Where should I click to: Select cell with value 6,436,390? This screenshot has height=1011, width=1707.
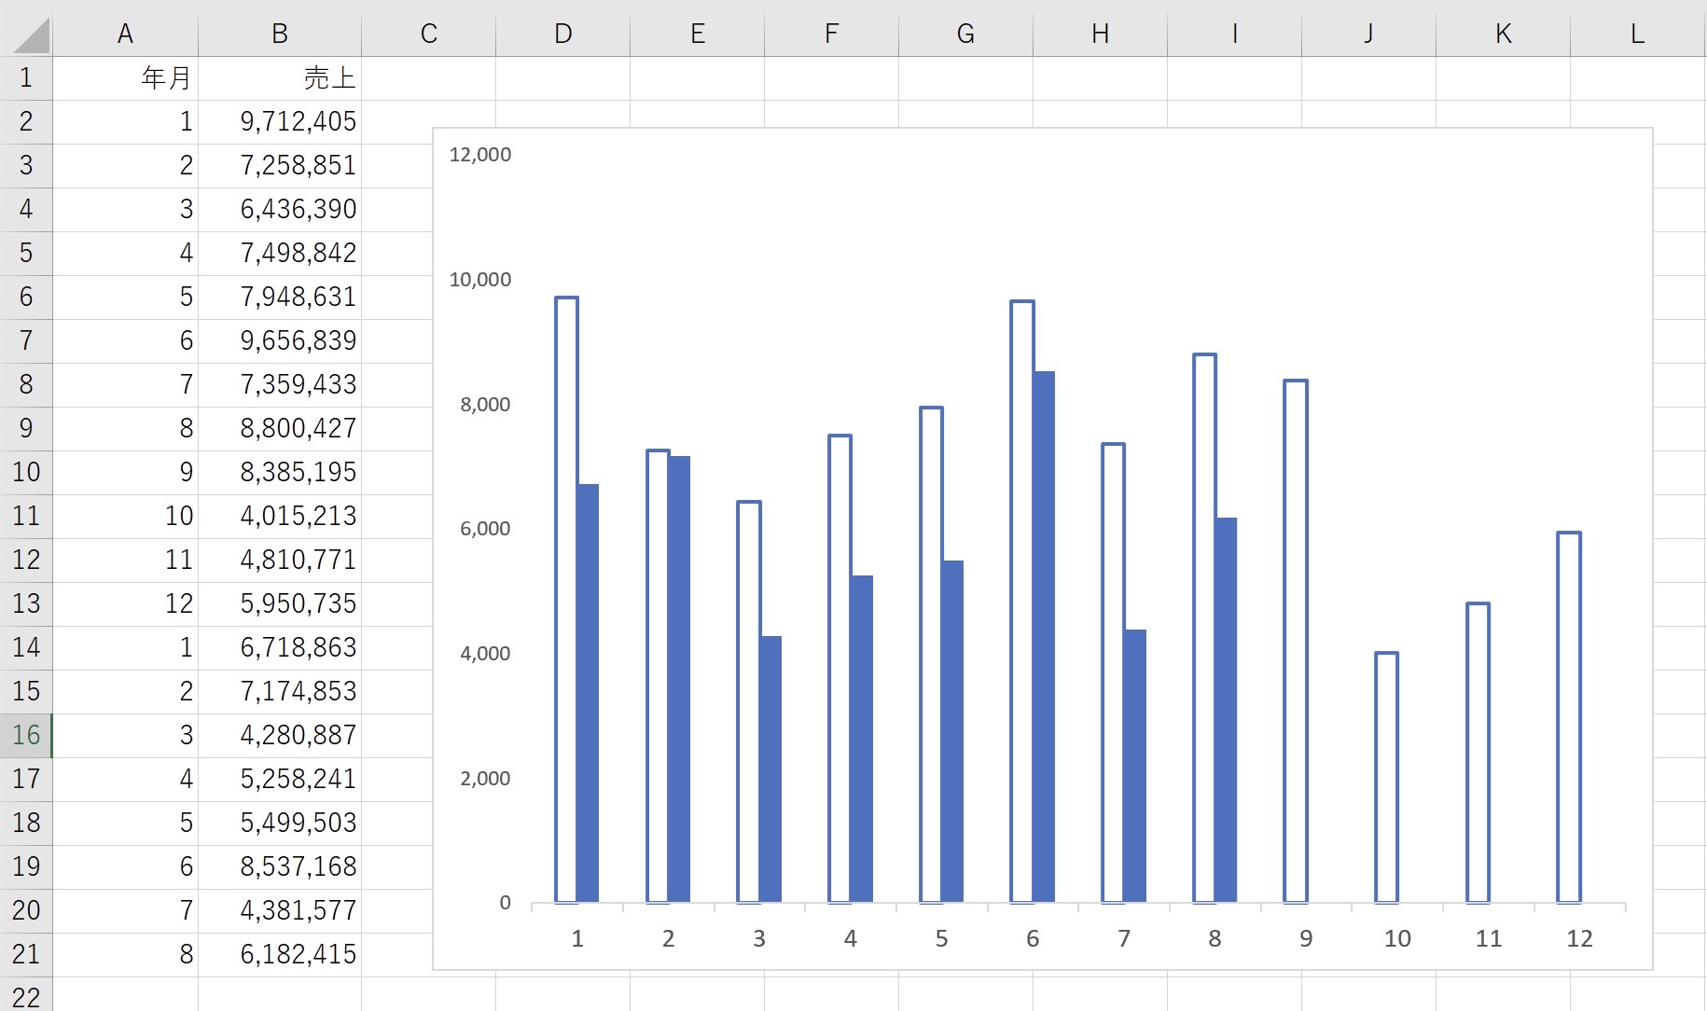click(x=280, y=210)
